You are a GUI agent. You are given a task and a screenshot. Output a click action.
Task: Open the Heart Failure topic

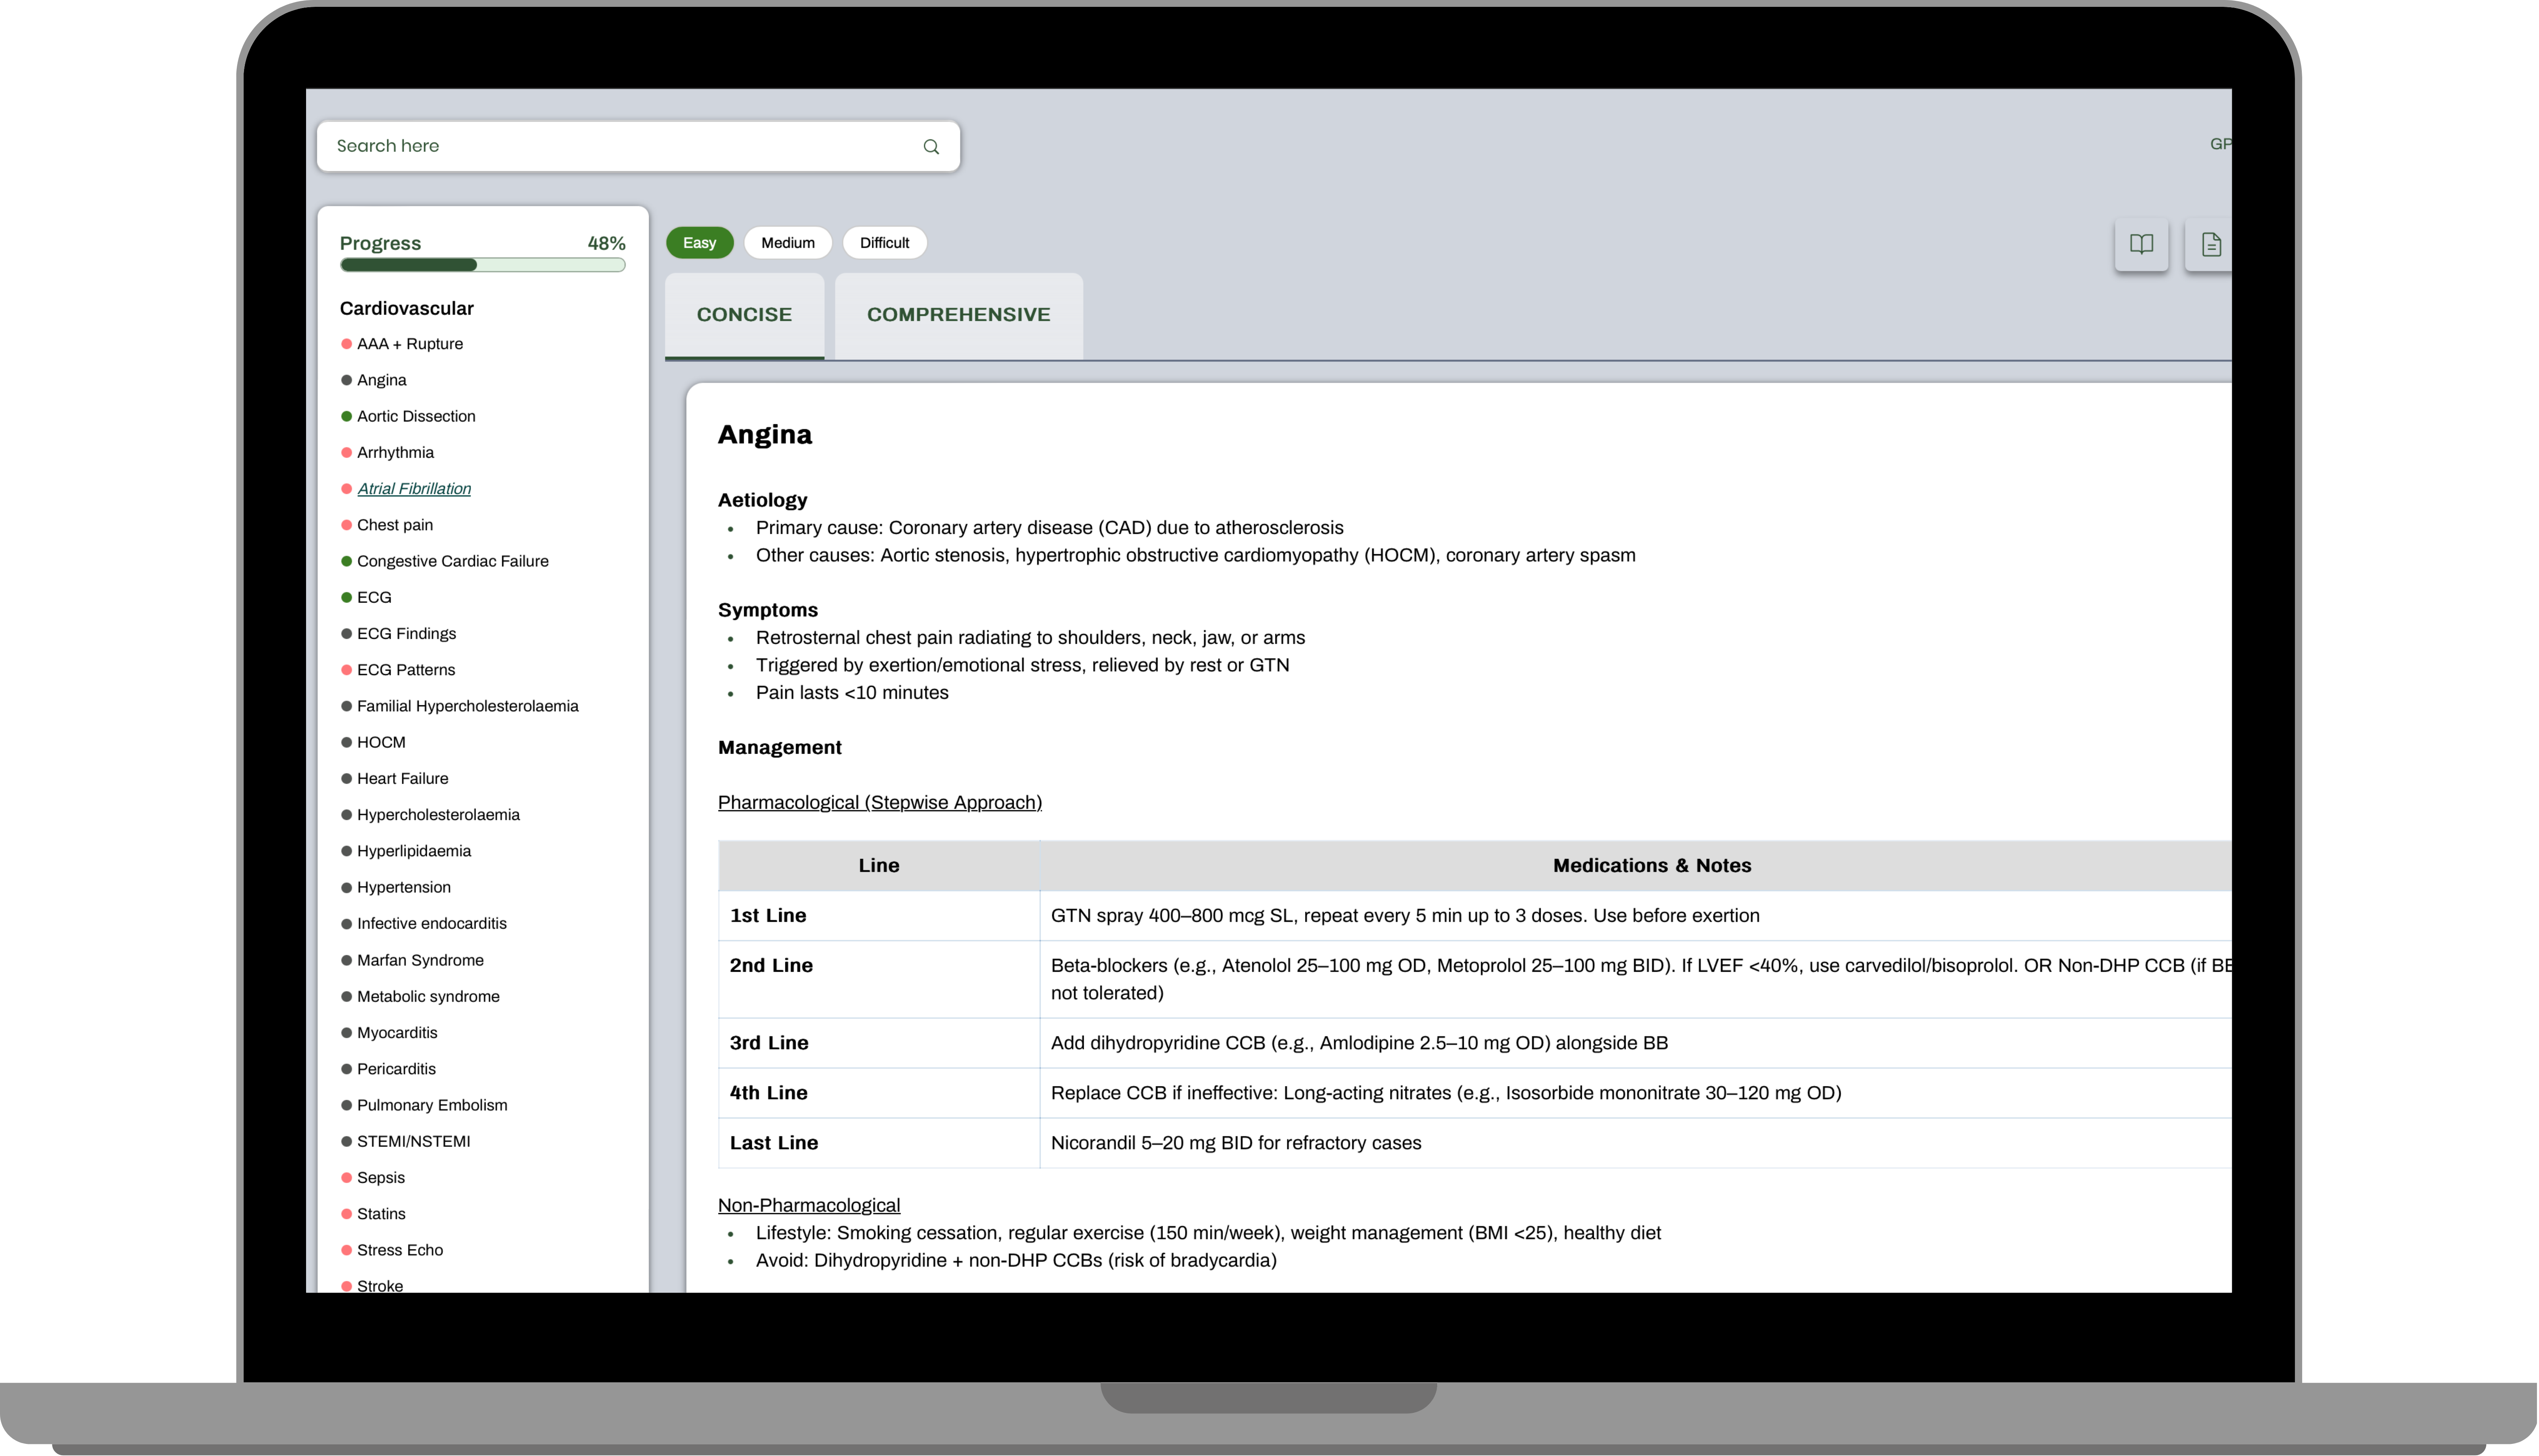tap(402, 778)
